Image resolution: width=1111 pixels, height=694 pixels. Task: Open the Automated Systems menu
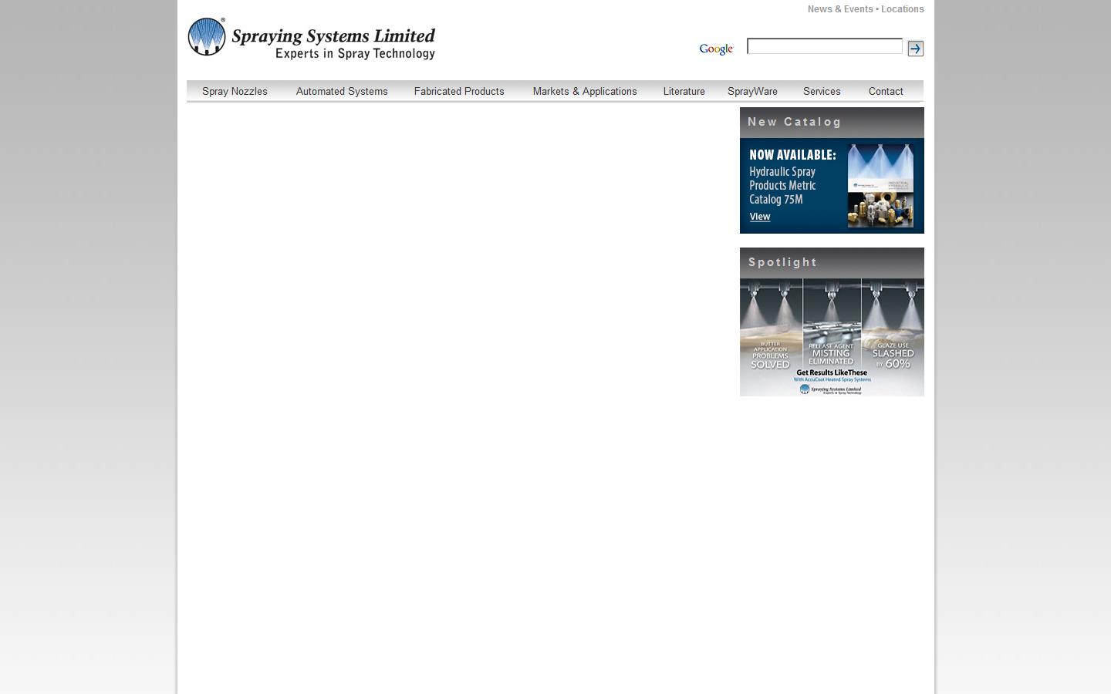click(x=341, y=91)
